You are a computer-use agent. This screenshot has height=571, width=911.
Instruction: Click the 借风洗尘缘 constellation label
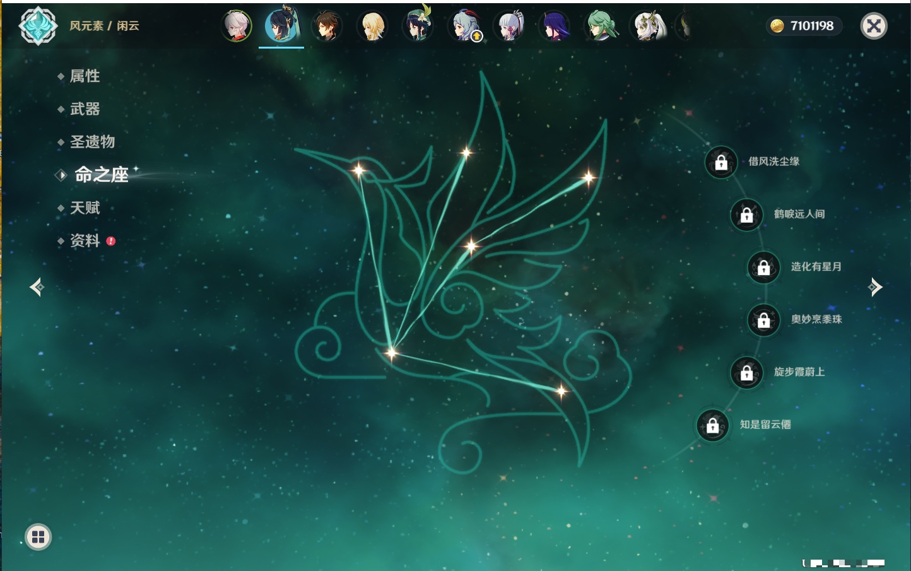(774, 162)
